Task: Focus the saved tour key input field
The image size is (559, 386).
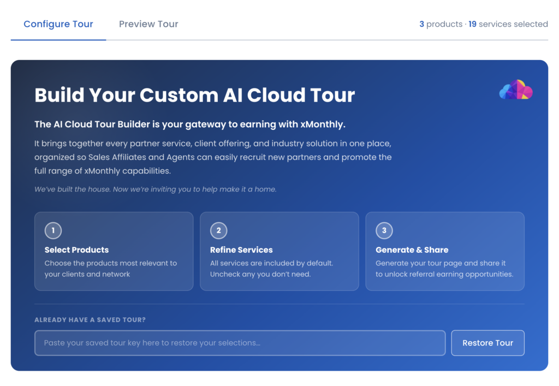Action: coord(240,343)
